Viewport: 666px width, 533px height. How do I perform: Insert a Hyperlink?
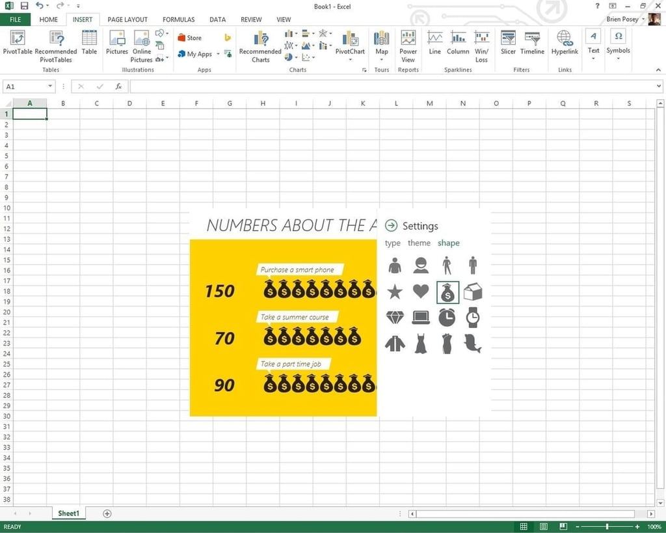coord(565,42)
